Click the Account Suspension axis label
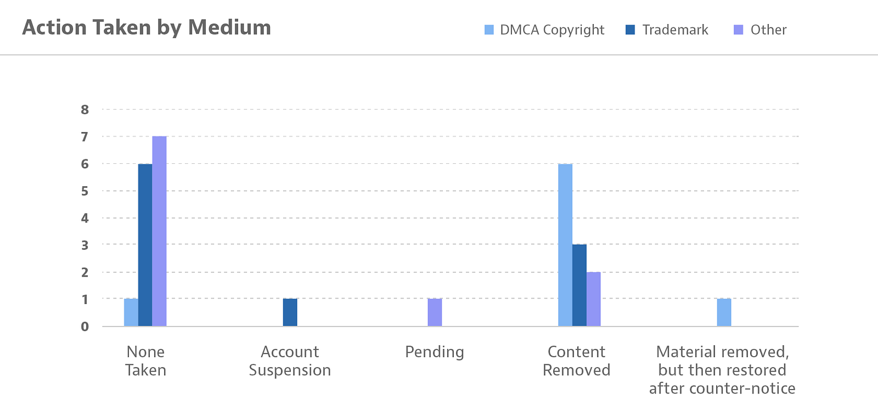Image resolution: width=878 pixels, height=412 pixels. click(290, 360)
